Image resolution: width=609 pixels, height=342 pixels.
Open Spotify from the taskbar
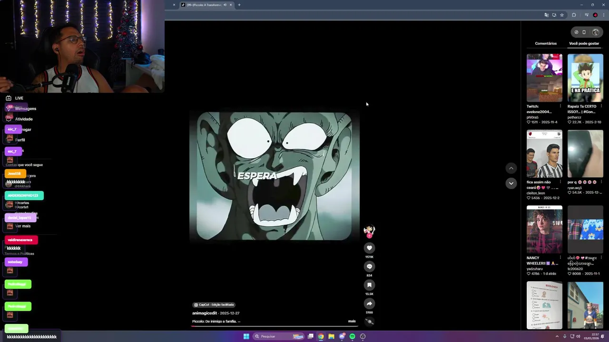coord(352,336)
